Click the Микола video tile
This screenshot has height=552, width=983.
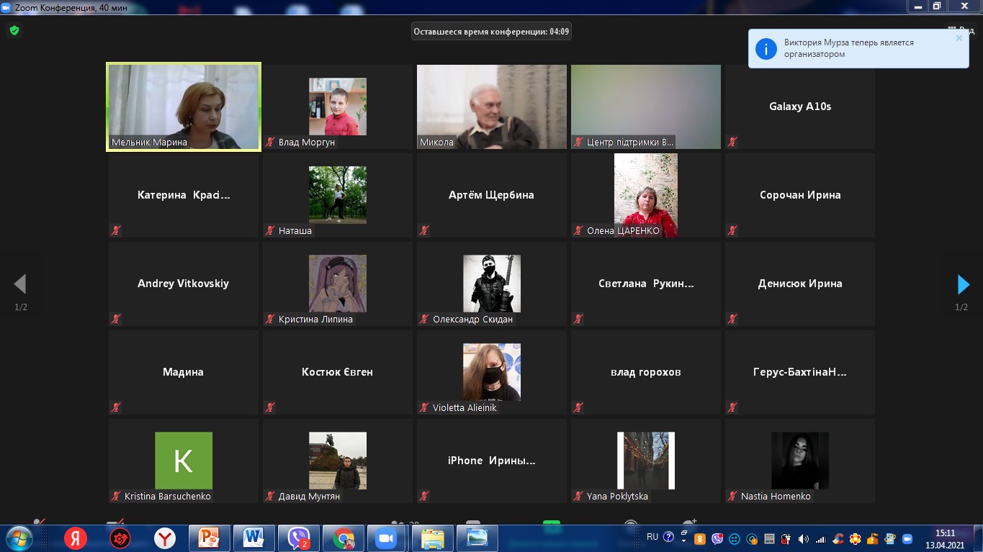pyautogui.click(x=491, y=107)
